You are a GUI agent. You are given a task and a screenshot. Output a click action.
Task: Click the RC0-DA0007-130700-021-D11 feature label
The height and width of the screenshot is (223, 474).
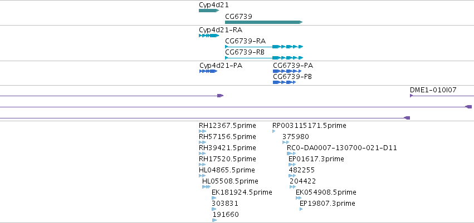(342, 148)
